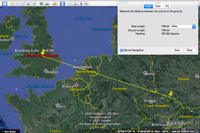
Task: Click the English Channel label
Action: [x=41, y=86]
